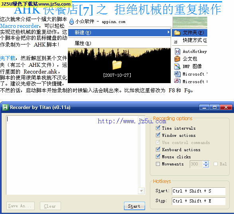Focus the Start hotkey input field
Screen dimensions: 234x214
[199, 191]
